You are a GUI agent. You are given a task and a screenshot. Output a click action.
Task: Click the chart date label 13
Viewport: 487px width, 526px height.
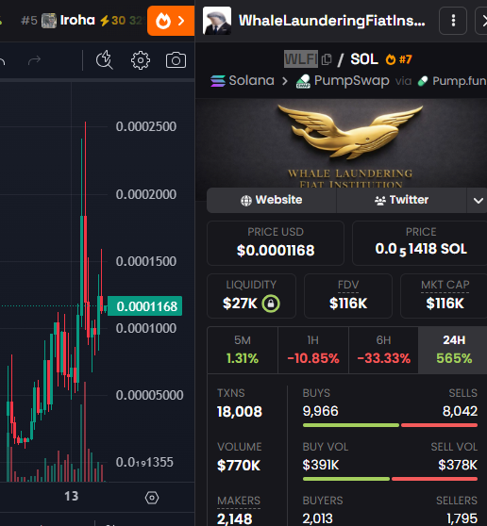click(71, 496)
